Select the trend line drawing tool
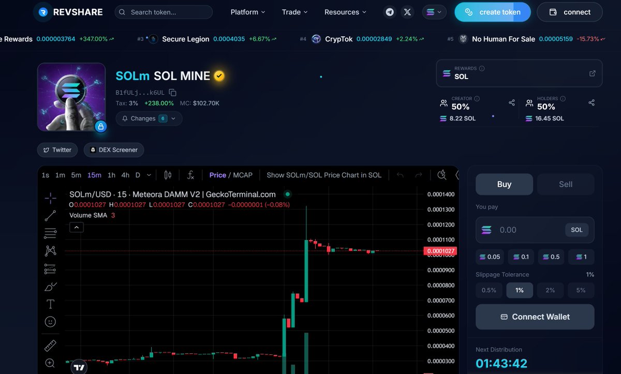 click(x=50, y=216)
